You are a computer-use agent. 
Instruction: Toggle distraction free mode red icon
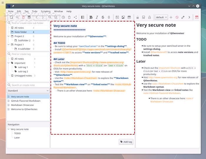click(197, 17)
